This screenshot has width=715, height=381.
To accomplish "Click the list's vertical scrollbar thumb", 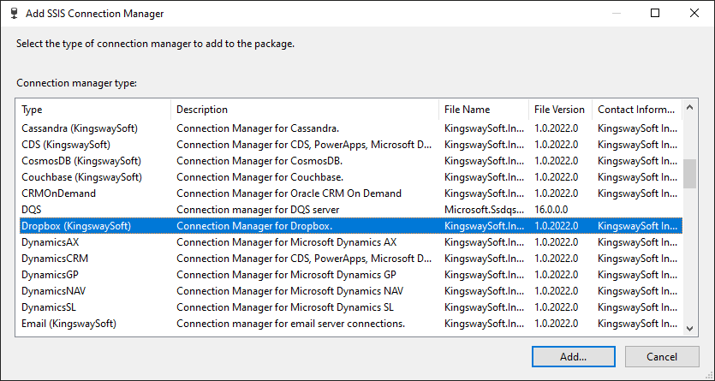I will pos(689,173).
